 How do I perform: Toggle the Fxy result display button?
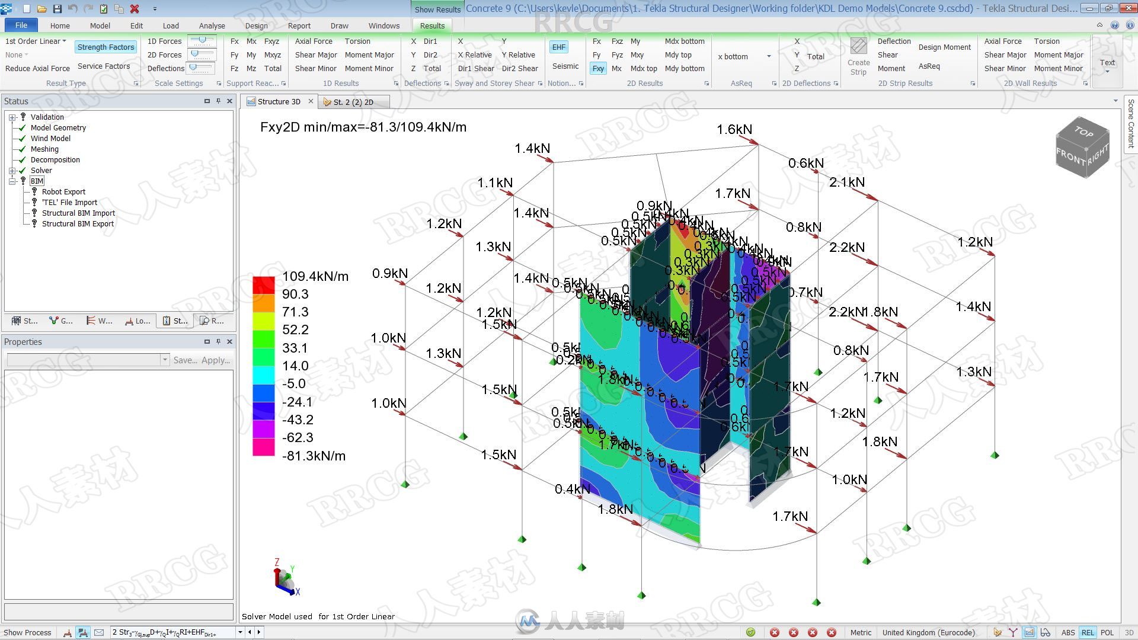[x=597, y=68]
